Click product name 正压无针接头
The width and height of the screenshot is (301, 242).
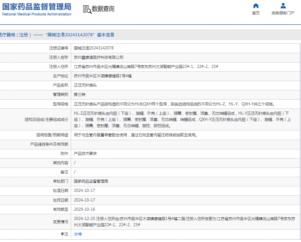point(85,85)
